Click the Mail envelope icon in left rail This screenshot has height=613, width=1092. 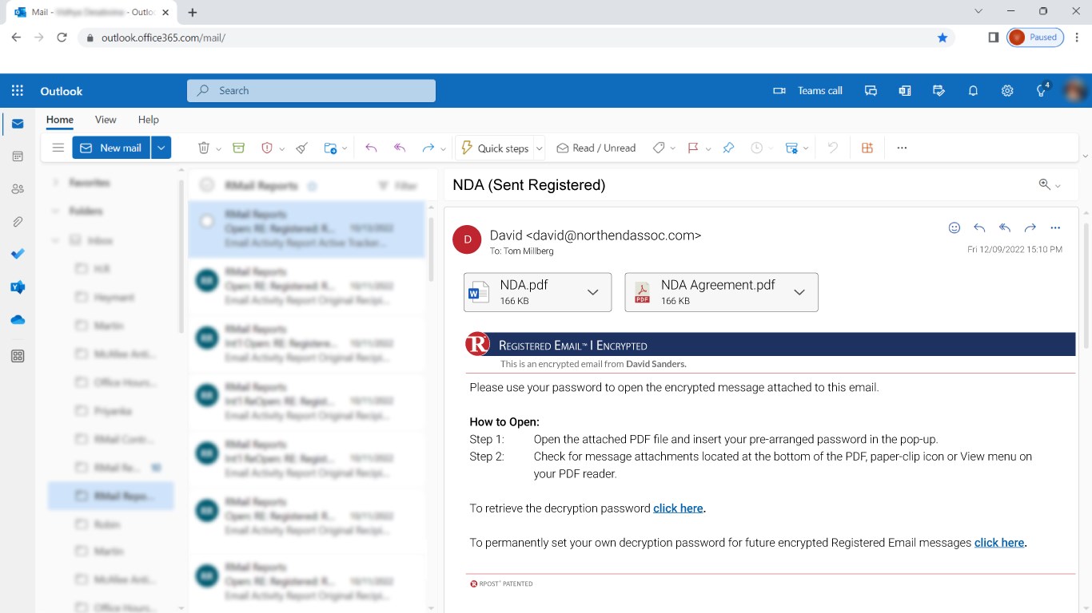[x=18, y=124]
